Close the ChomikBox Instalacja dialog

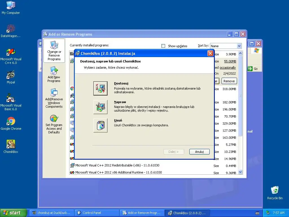[x=210, y=53]
